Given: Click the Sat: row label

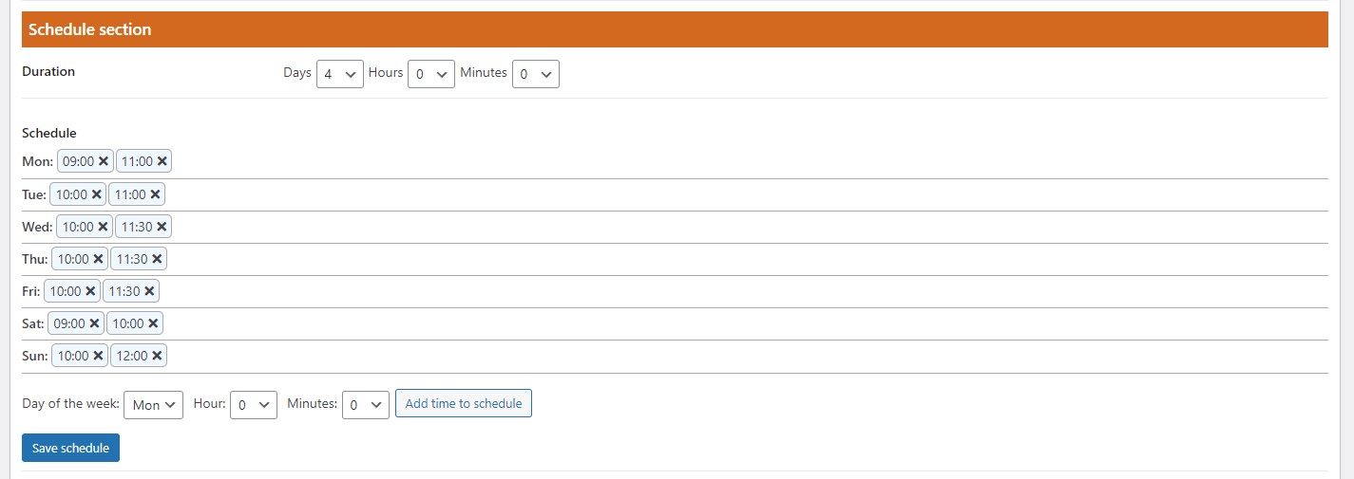Looking at the screenshot, I should [x=33, y=323].
